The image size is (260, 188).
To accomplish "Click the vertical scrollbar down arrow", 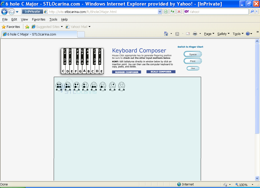I will tap(257, 178).
